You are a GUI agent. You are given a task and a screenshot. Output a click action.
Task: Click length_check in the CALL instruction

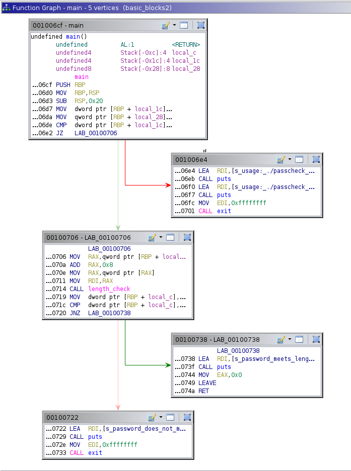click(x=109, y=289)
